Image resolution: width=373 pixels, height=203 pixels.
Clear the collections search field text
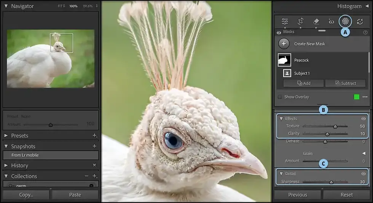click(x=91, y=186)
